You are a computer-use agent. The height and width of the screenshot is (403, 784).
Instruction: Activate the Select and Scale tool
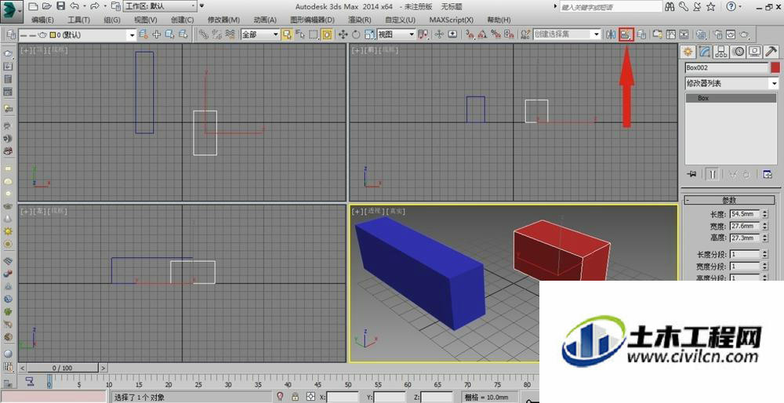[369, 34]
